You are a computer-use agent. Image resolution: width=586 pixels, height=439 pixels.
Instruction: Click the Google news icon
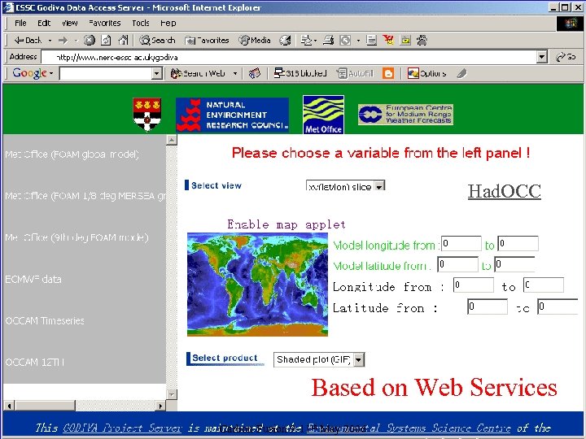255,73
